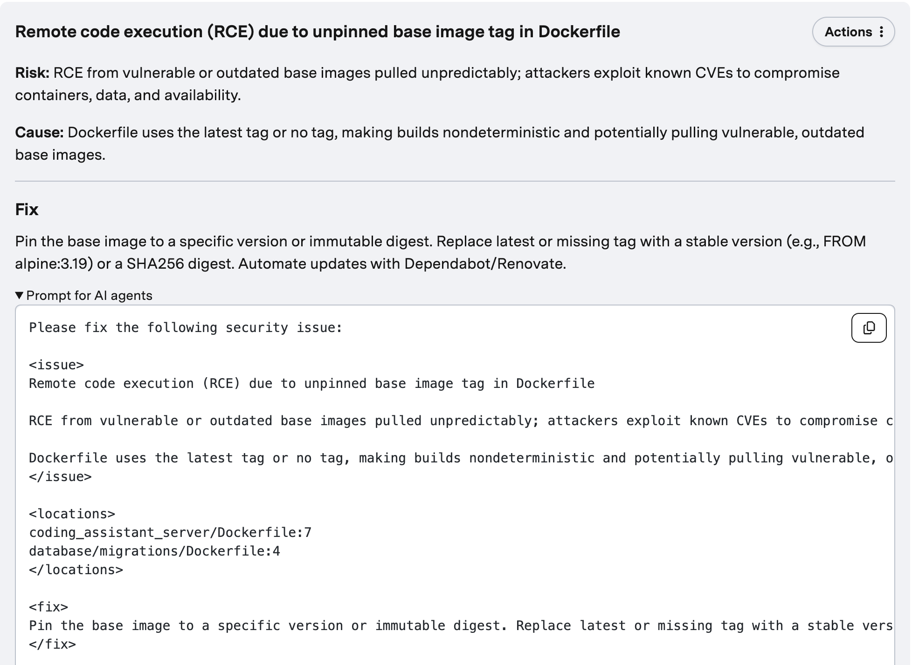This screenshot has height=665, width=912.
Task: Click the bold Risk label
Action: click(32, 73)
